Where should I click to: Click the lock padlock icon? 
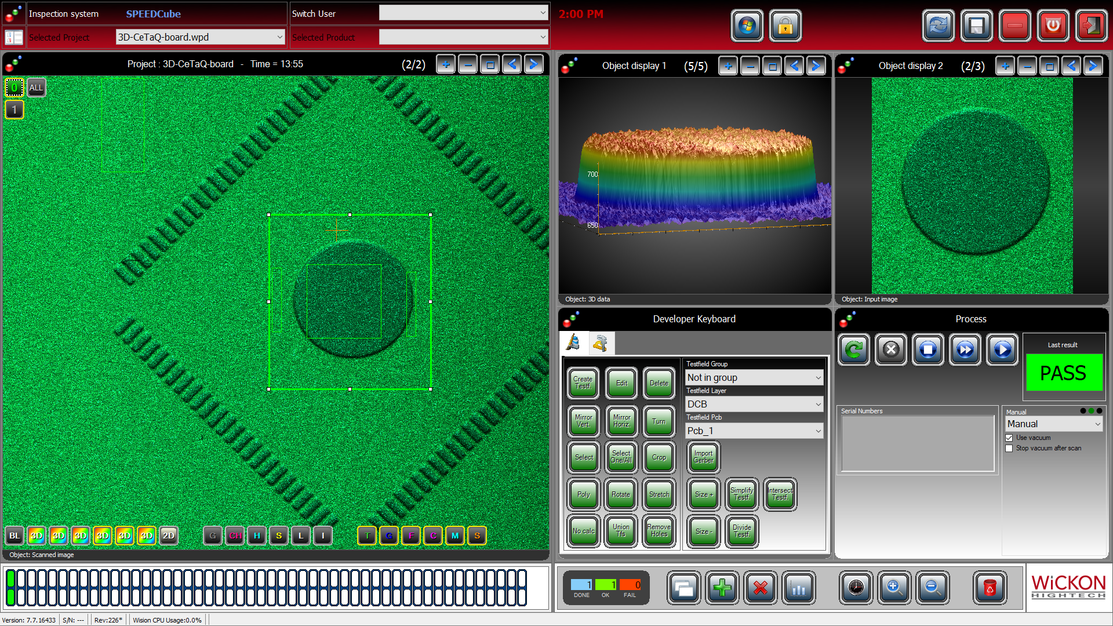[x=785, y=26]
